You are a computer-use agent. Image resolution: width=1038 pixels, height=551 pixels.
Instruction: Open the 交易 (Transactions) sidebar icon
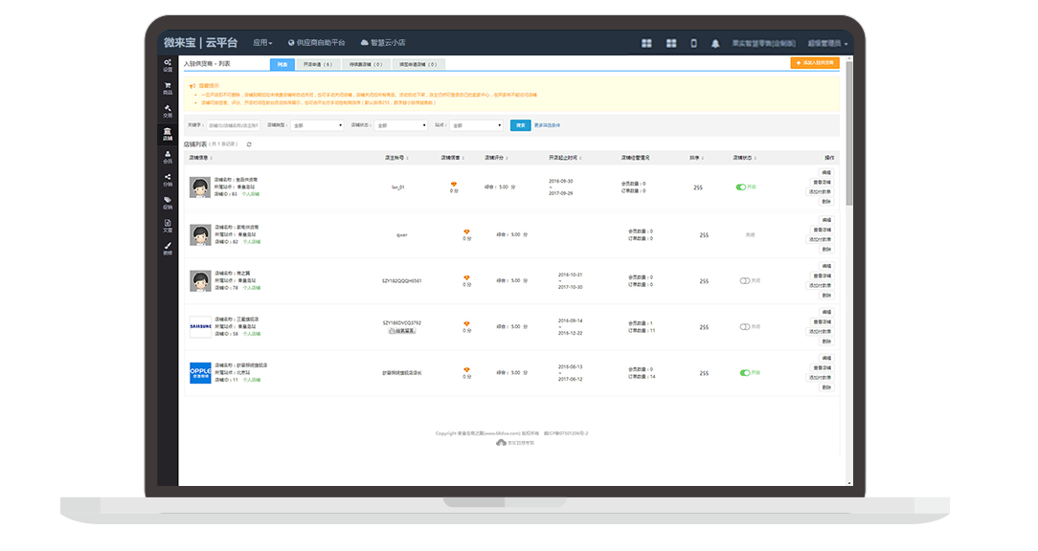168,111
